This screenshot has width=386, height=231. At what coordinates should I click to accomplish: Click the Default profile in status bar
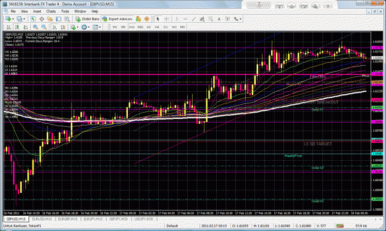(172, 226)
